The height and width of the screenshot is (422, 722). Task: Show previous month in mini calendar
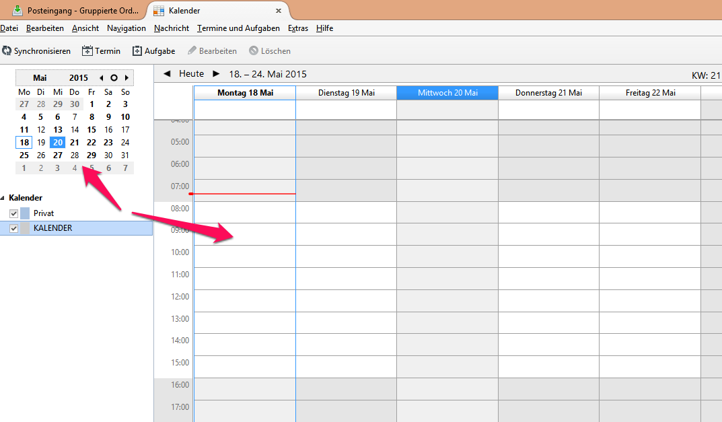click(x=102, y=78)
